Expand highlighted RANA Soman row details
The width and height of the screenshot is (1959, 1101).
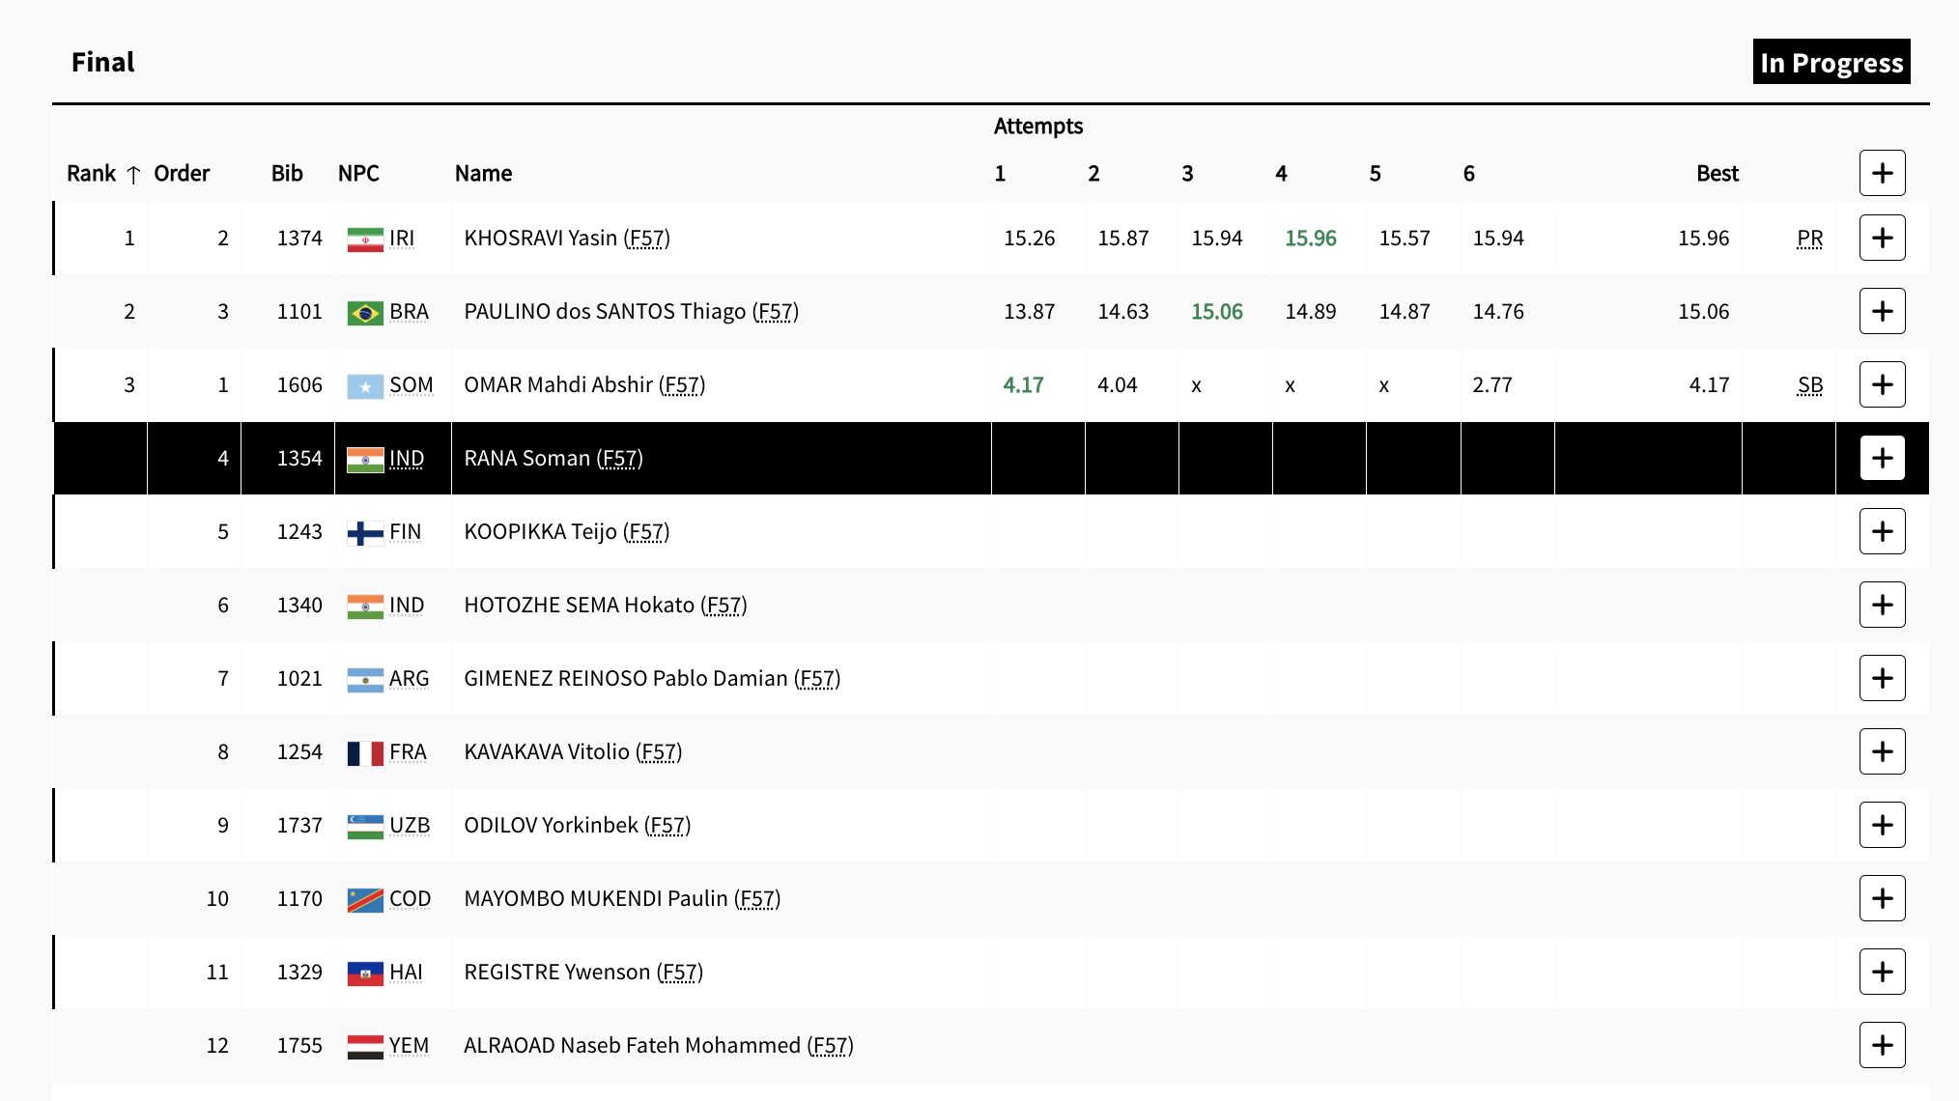(1882, 458)
